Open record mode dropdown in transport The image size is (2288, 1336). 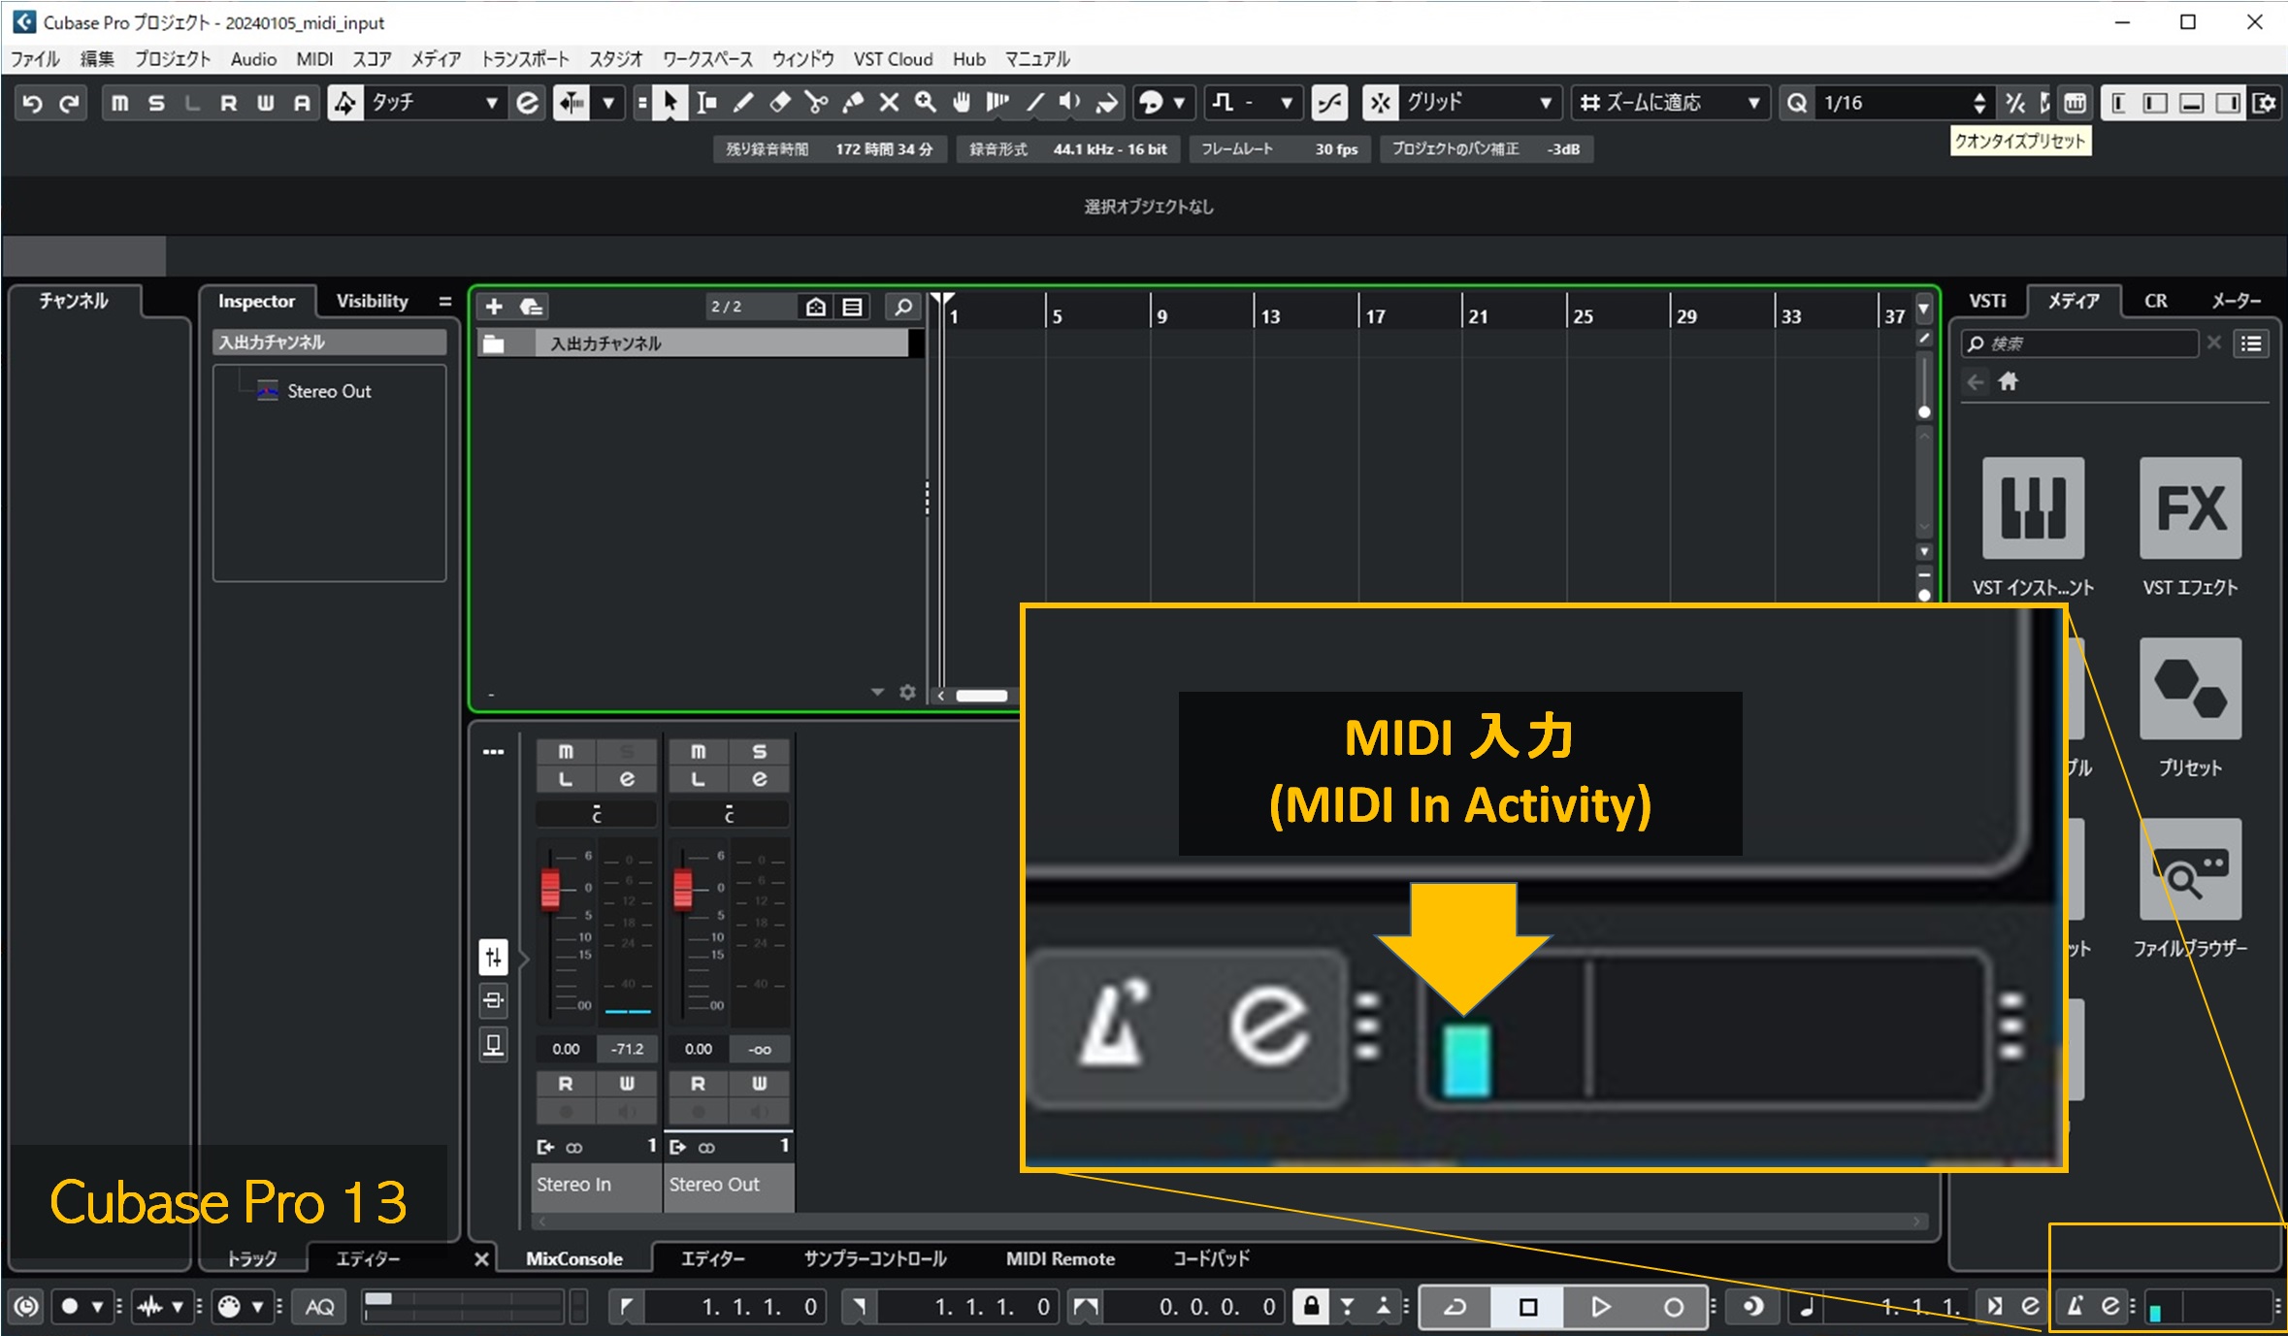pos(97,1307)
